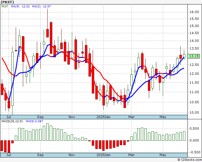Click the MA(3) value 12.97
The height and width of the screenshot is (162, 202).
pos(47,6)
